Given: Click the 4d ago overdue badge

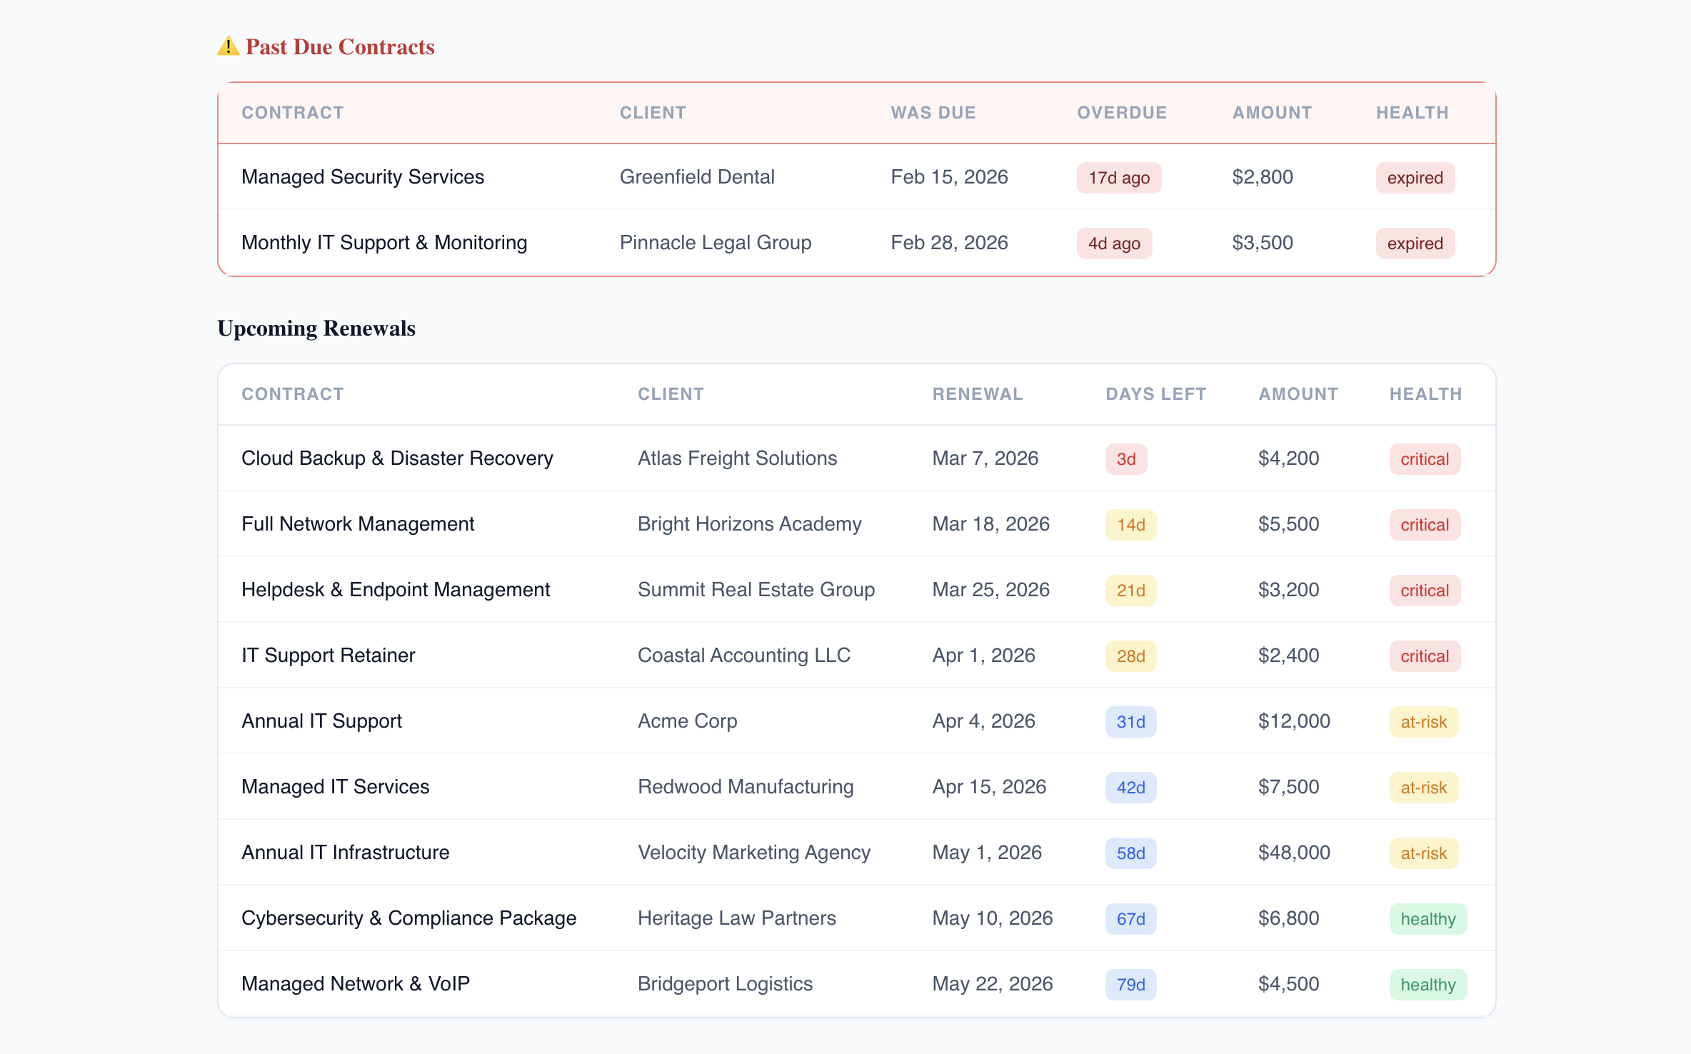Looking at the screenshot, I should point(1113,244).
